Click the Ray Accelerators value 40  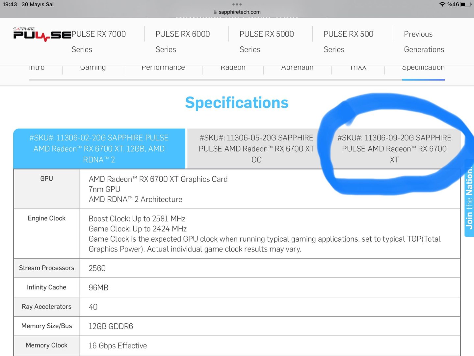click(x=93, y=307)
